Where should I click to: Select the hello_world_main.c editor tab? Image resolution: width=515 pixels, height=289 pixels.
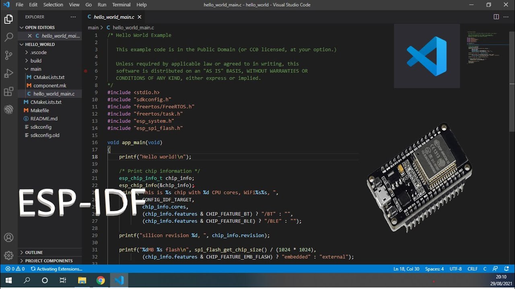[114, 17]
